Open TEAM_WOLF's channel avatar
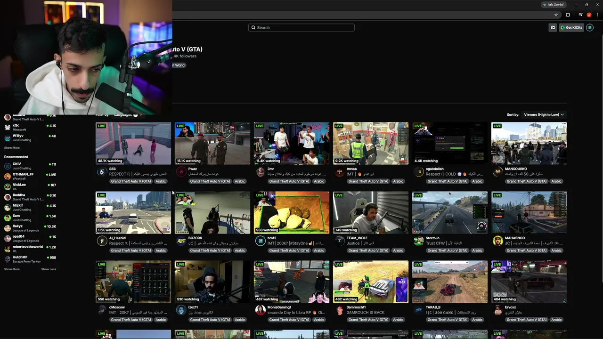 (x=339, y=241)
